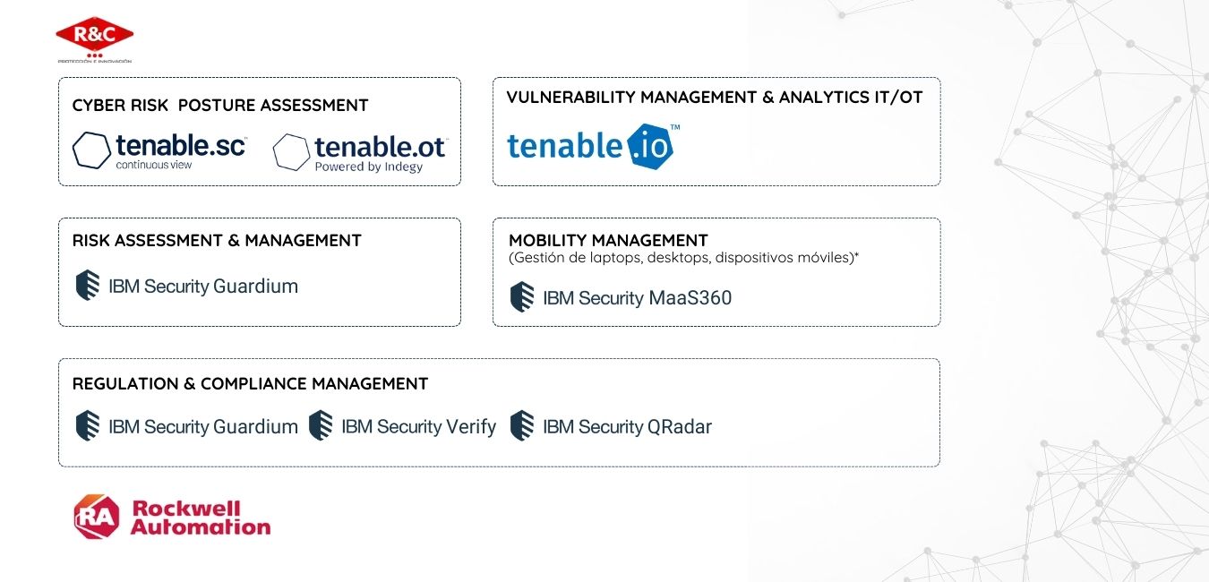Click the tenable.io blue hexagon icon

point(649,148)
